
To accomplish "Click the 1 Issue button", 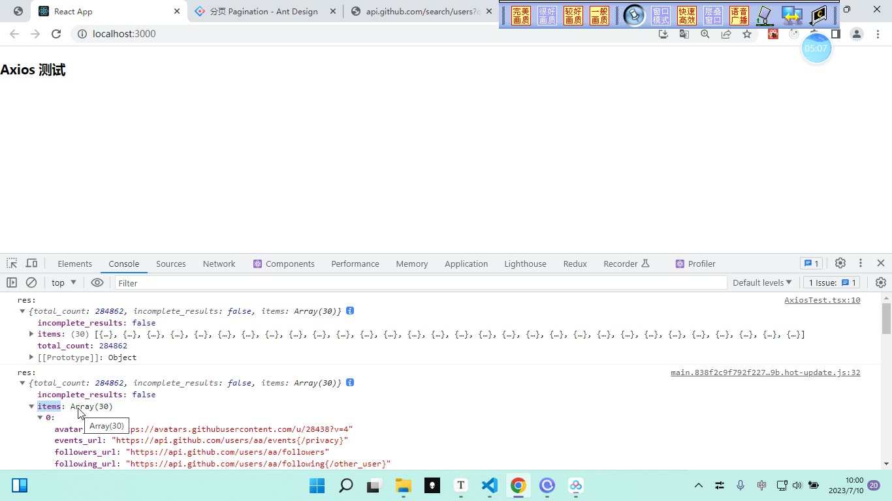I will pyautogui.click(x=831, y=282).
